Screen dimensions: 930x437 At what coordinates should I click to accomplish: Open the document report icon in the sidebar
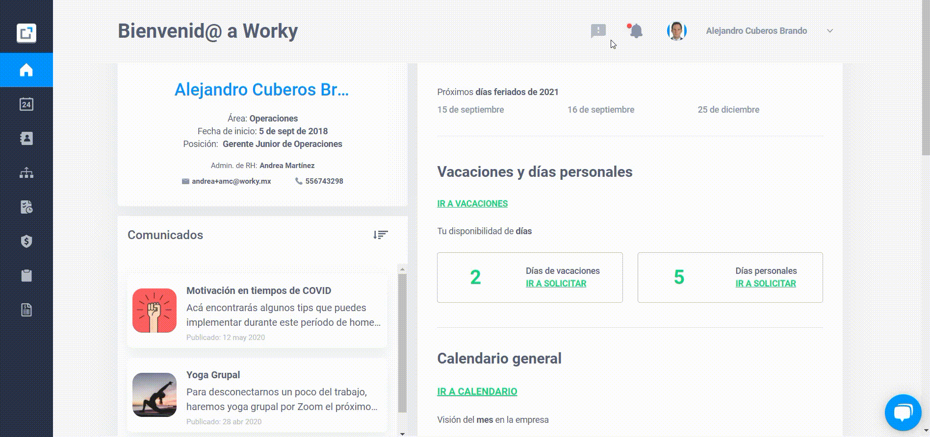[26, 310]
